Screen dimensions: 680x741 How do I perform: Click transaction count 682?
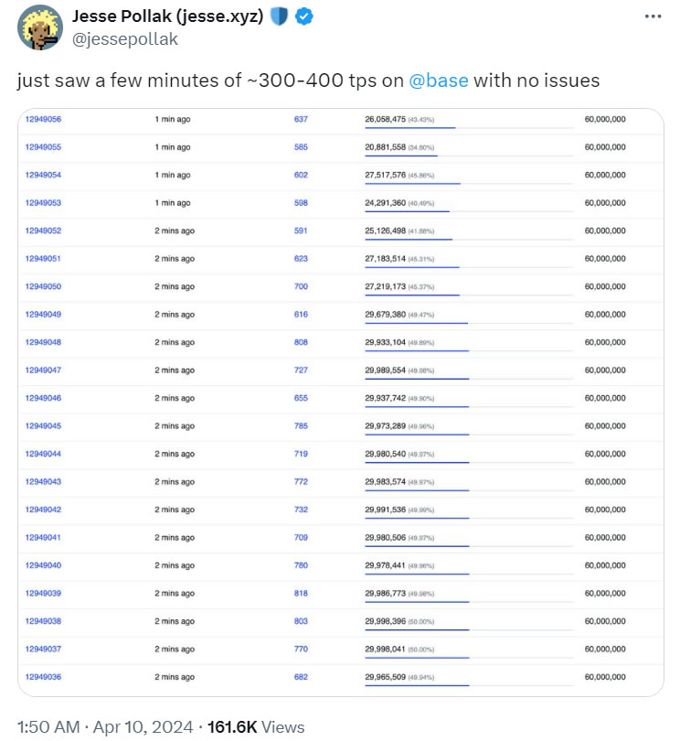pyautogui.click(x=301, y=677)
